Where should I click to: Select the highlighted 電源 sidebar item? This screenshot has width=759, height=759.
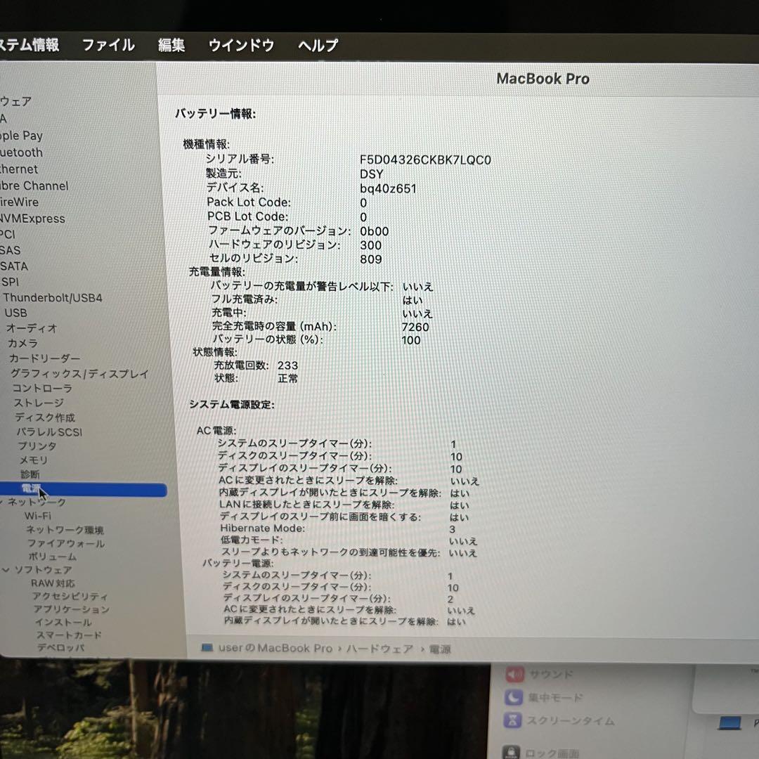tap(83, 489)
